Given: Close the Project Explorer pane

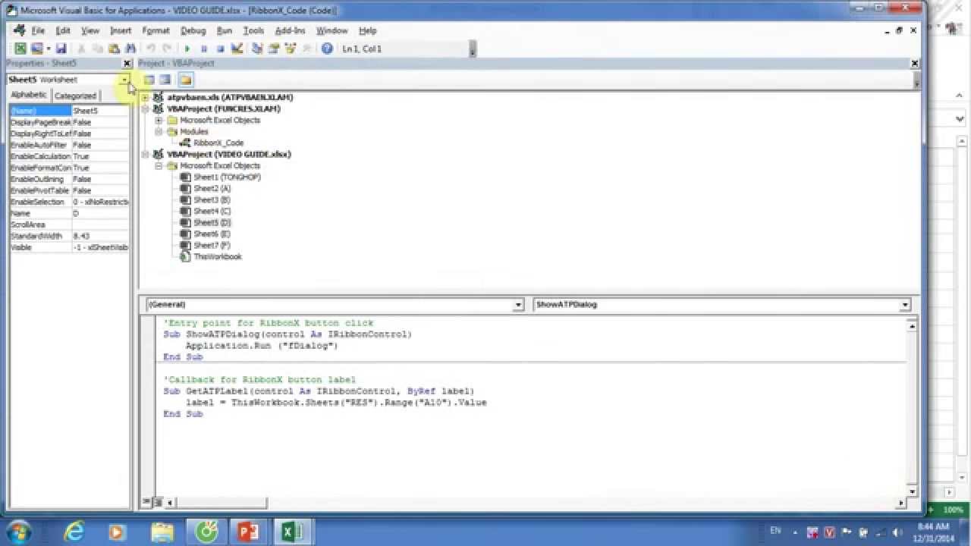Looking at the screenshot, I should [x=915, y=64].
